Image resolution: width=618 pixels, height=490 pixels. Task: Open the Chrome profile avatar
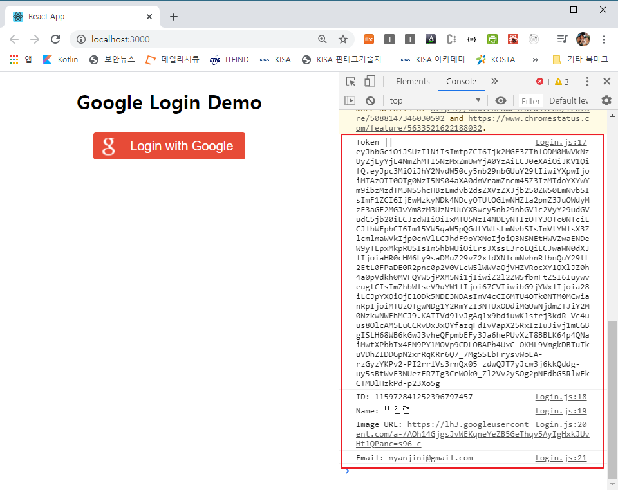583,39
